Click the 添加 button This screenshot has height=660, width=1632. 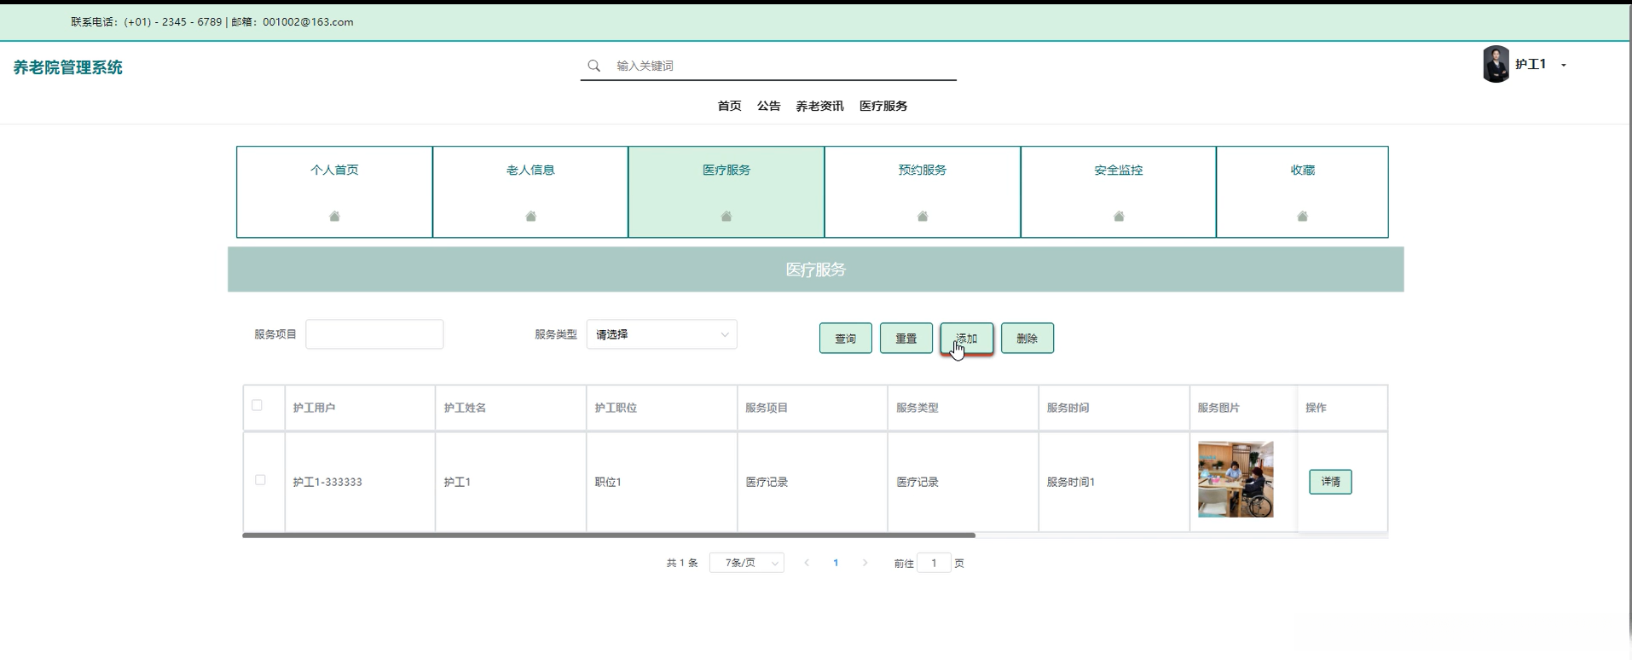[967, 339]
